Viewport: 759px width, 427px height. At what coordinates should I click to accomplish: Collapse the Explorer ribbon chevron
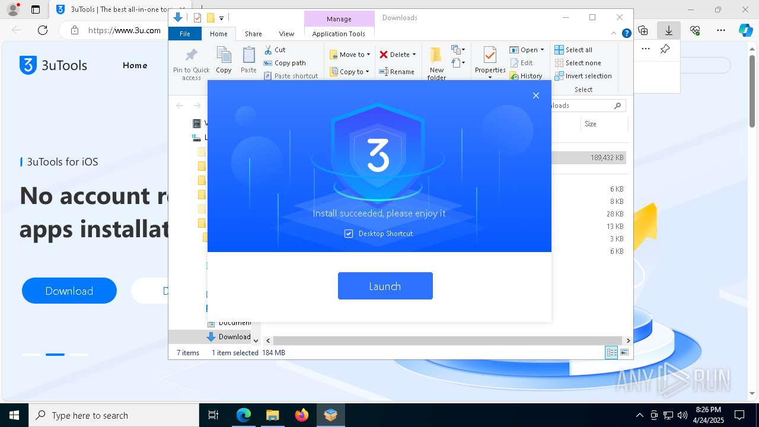click(614, 34)
